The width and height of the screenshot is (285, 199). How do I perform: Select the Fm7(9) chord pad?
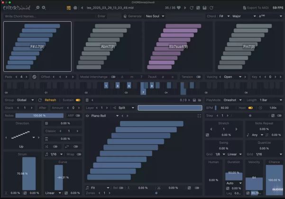(249, 47)
